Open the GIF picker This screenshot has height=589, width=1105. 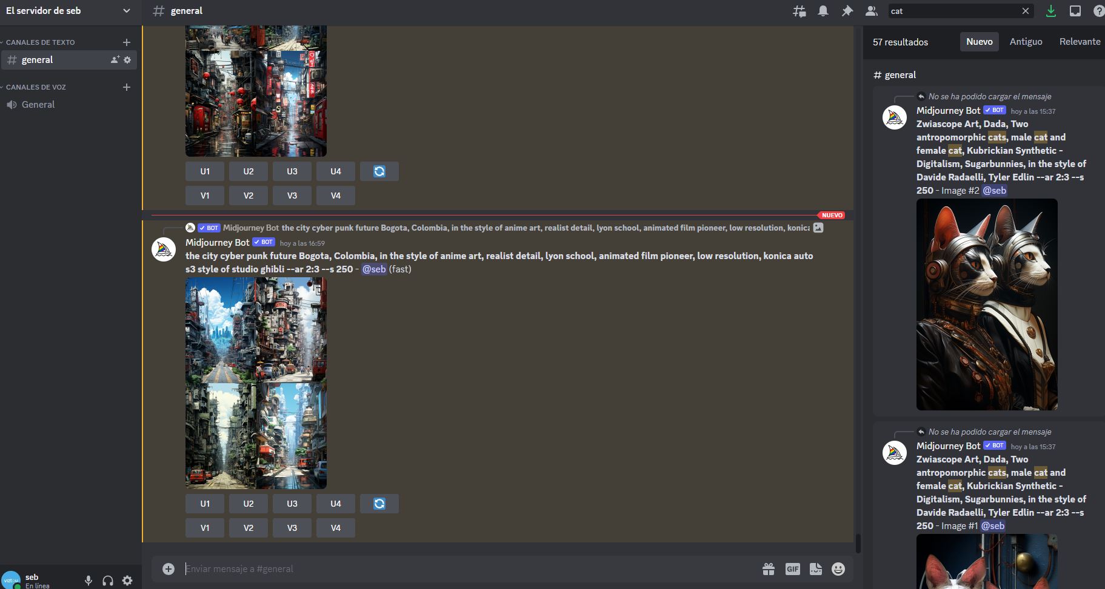coord(792,569)
